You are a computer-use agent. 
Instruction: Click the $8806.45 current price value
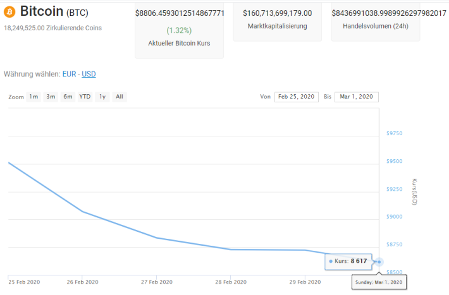coord(180,13)
